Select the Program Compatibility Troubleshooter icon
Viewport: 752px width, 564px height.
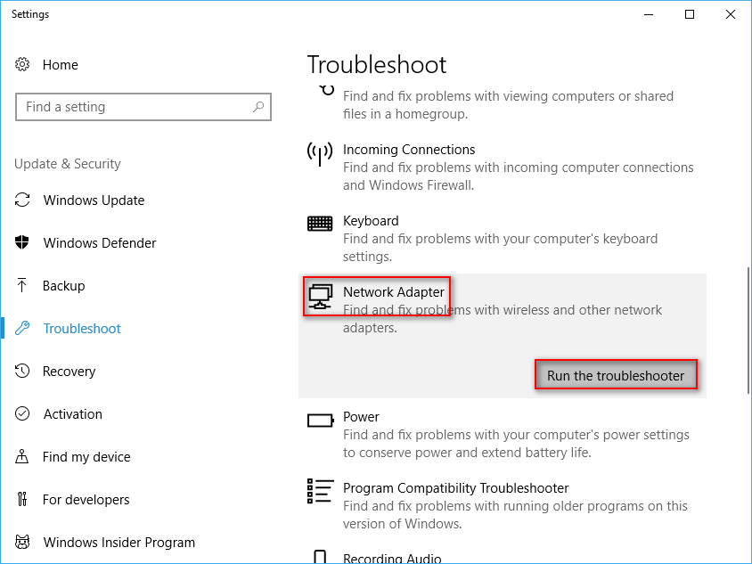[x=320, y=490]
